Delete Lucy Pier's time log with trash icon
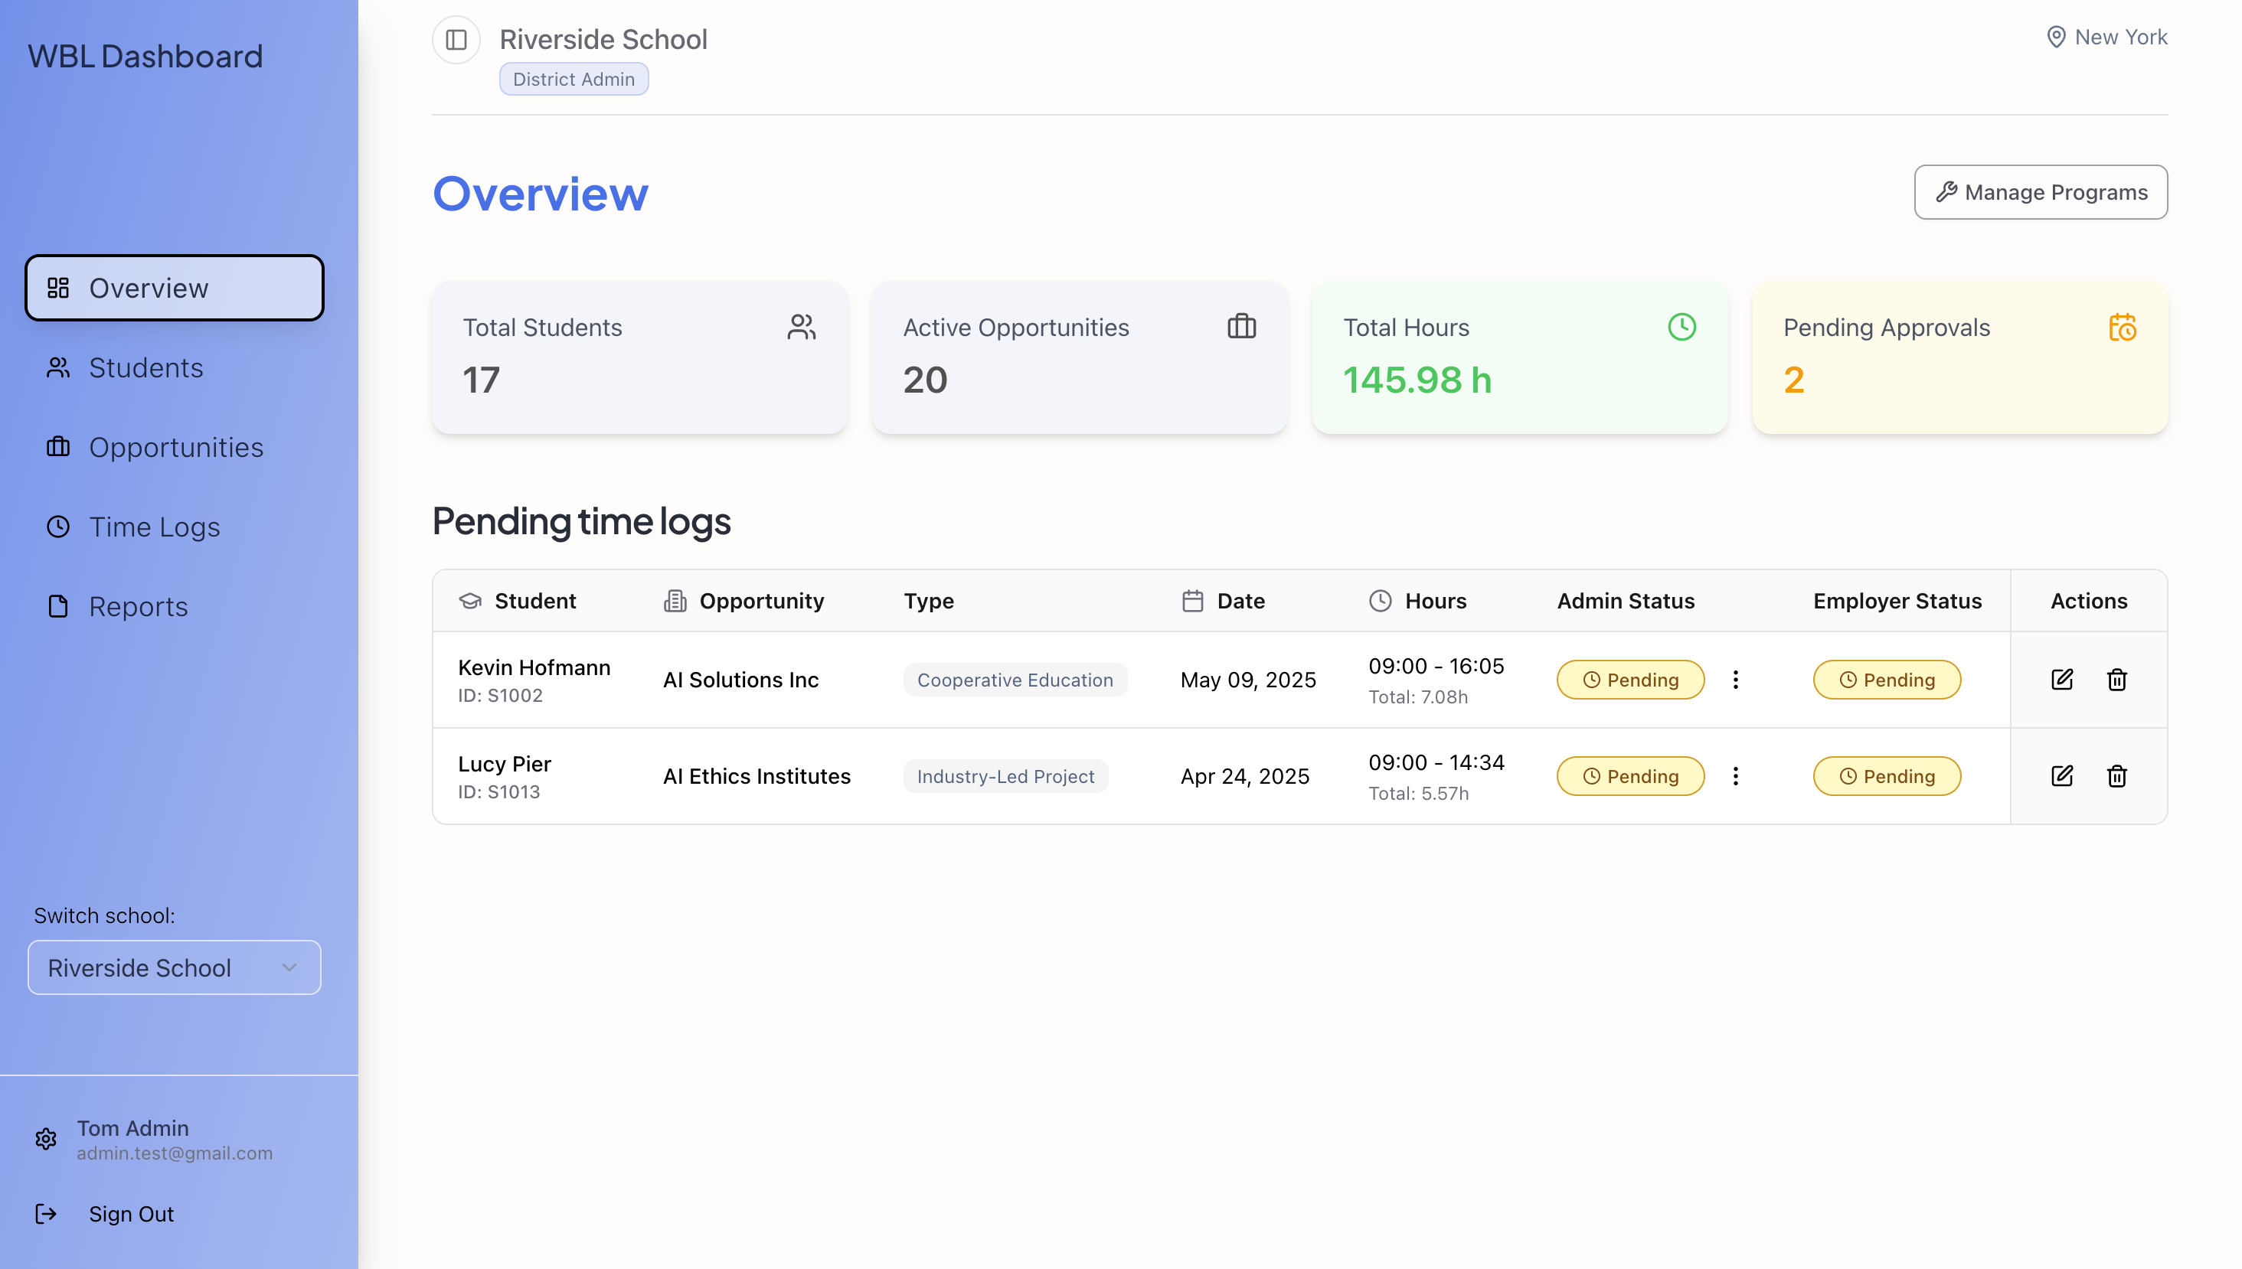2242x1269 pixels. (x=2117, y=775)
